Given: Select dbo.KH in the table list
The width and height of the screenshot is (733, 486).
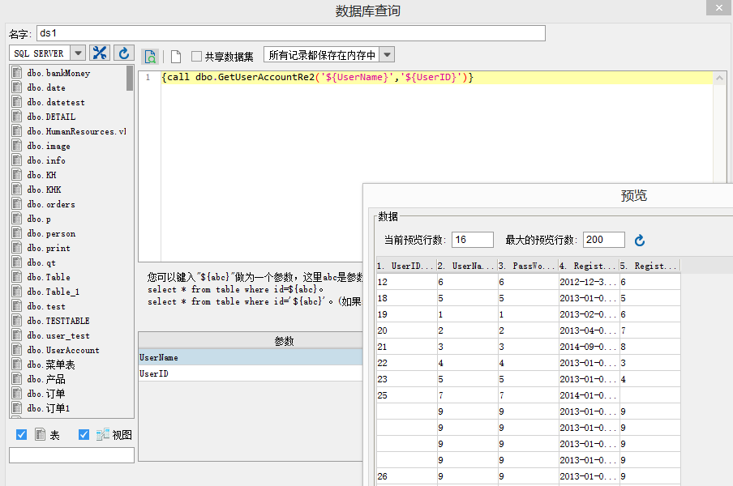Looking at the screenshot, I should (41, 175).
